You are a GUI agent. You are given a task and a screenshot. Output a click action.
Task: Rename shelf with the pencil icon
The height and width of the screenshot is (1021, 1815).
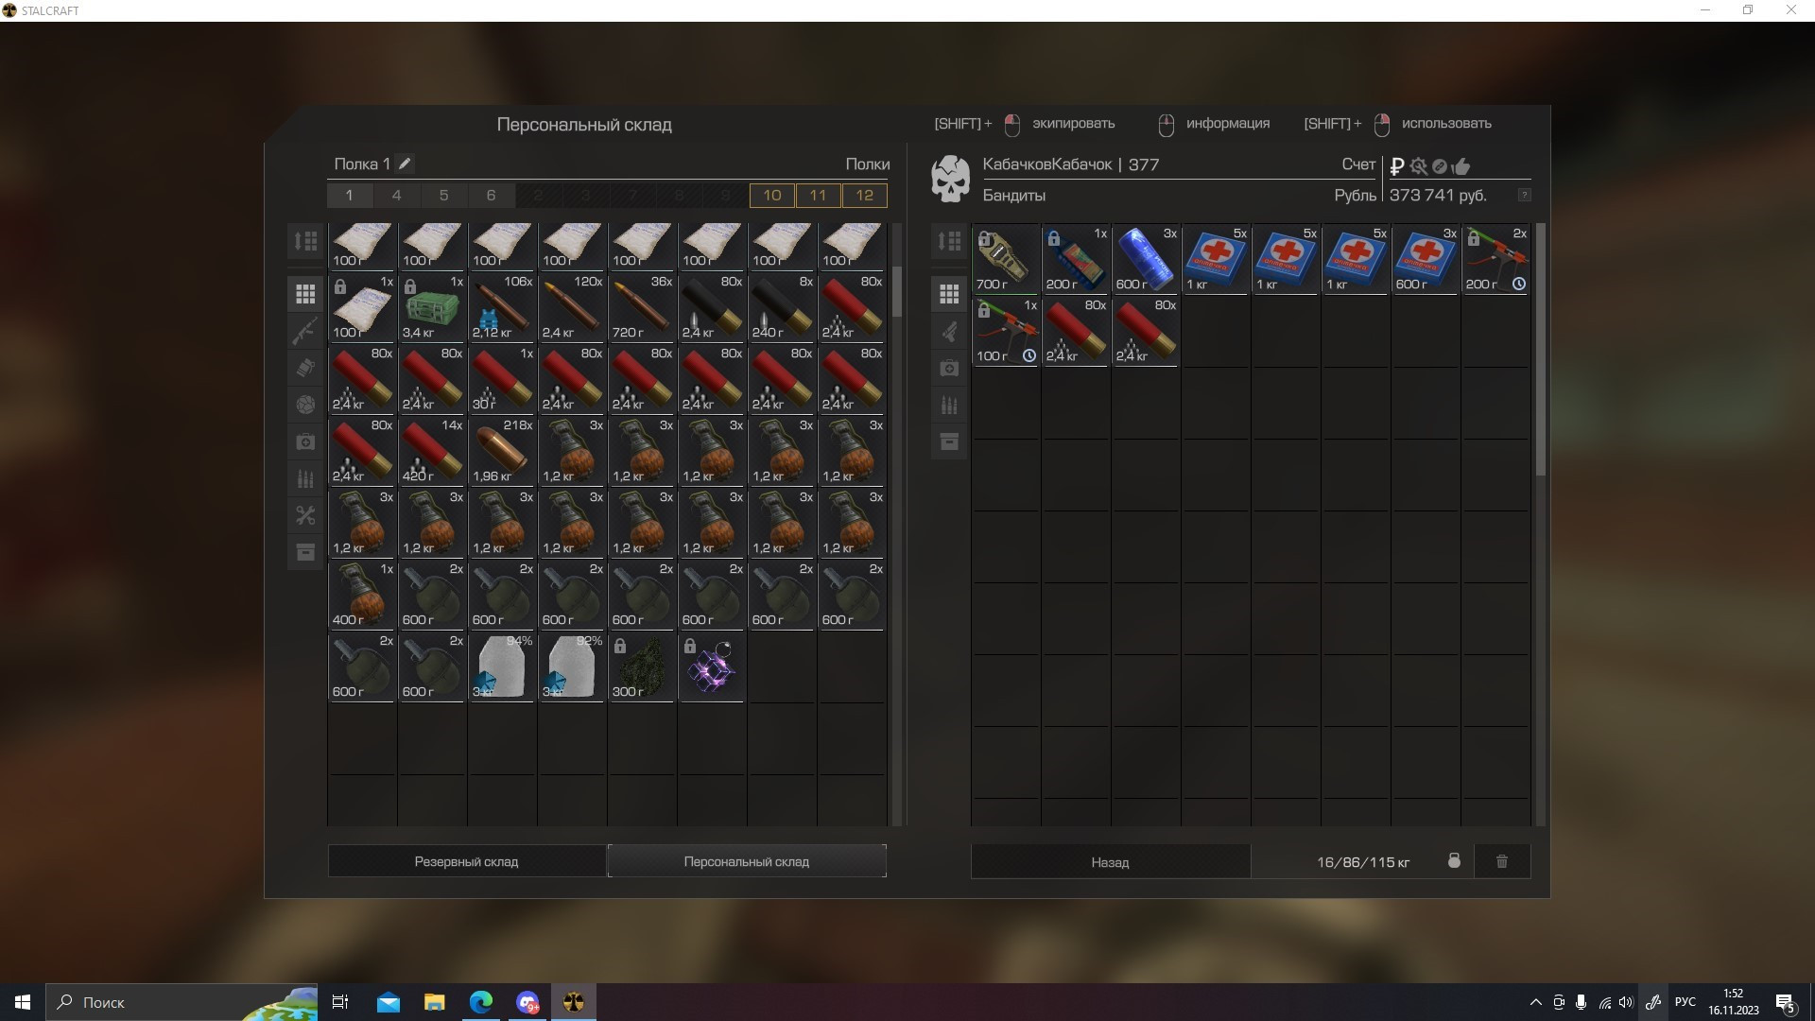[405, 164]
